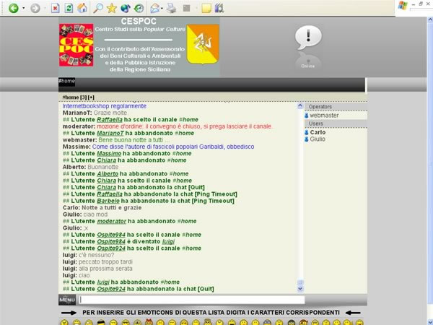This screenshot has height=325, width=433.
Task: Click the Users section header
Action: [x=336, y=123]
